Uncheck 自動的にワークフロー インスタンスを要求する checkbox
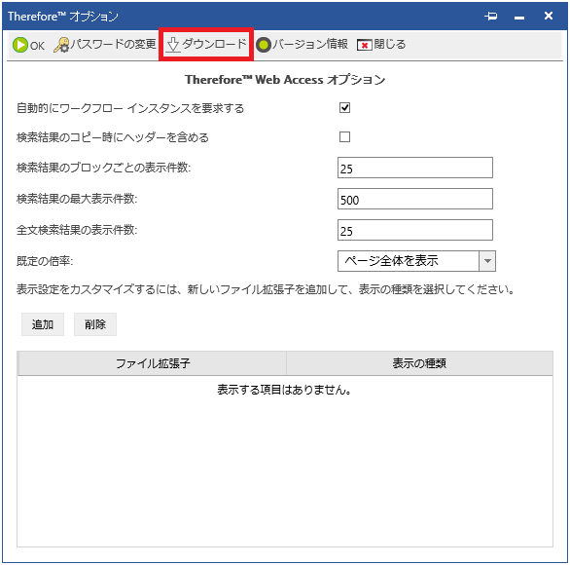Viewport: 570px width, 565px height. [344, 108]
